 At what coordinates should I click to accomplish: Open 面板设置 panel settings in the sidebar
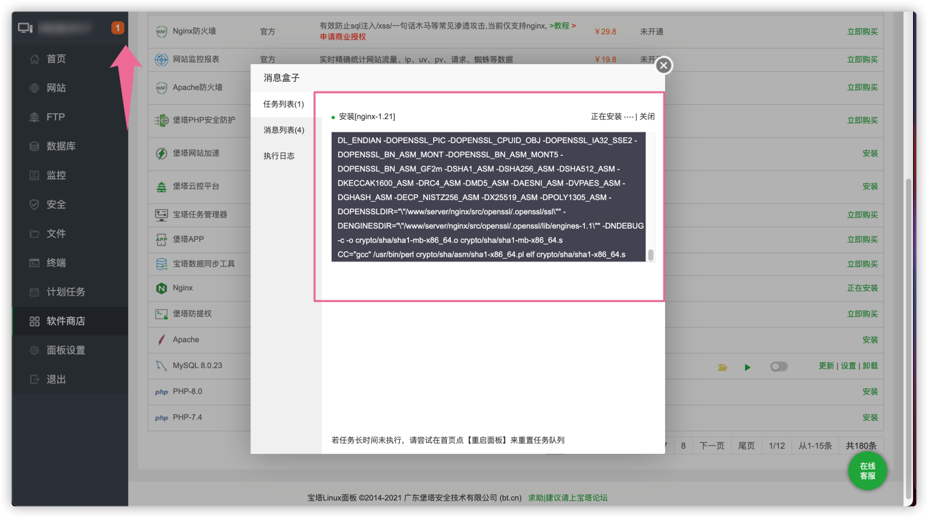(64, 350)
